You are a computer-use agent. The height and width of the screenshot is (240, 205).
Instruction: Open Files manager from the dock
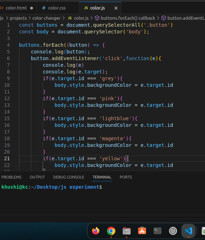(x=127, y=231)
